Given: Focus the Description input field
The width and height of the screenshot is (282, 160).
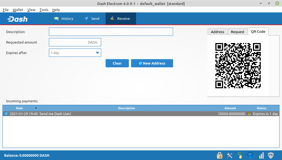Looking at the screenshot, I should tap(111, 32).
